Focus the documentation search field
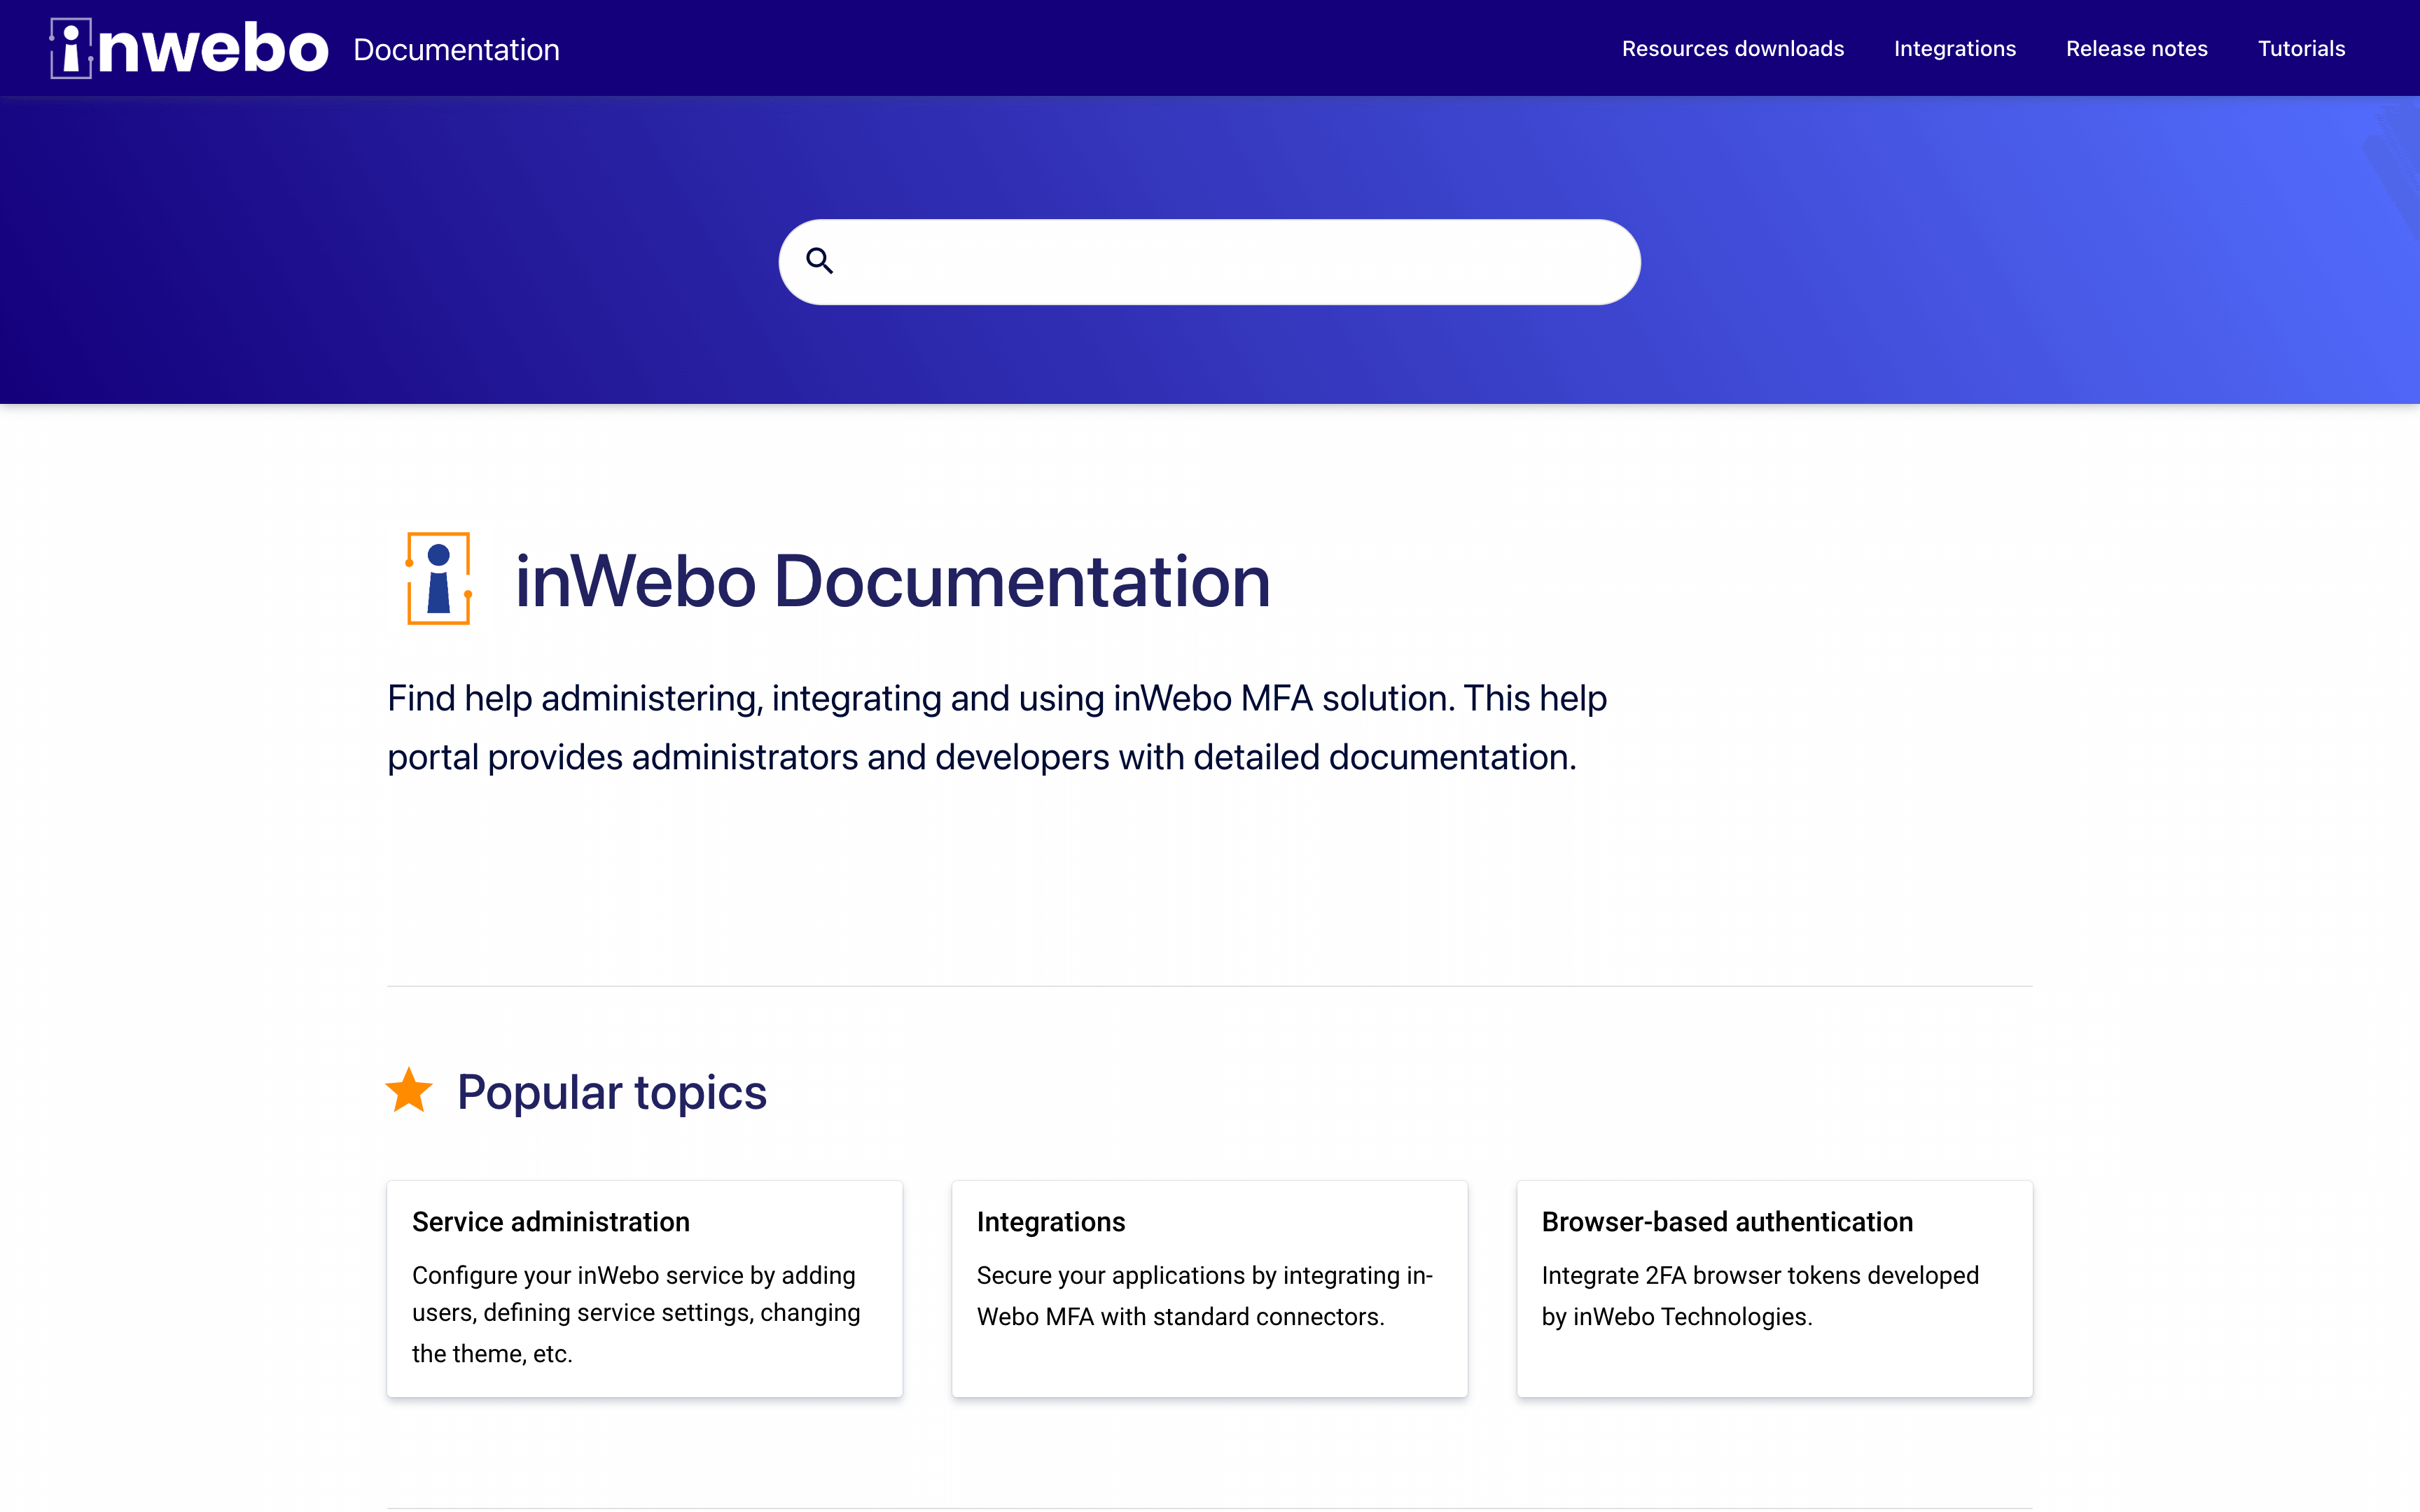 click(x=1209, y=262)
